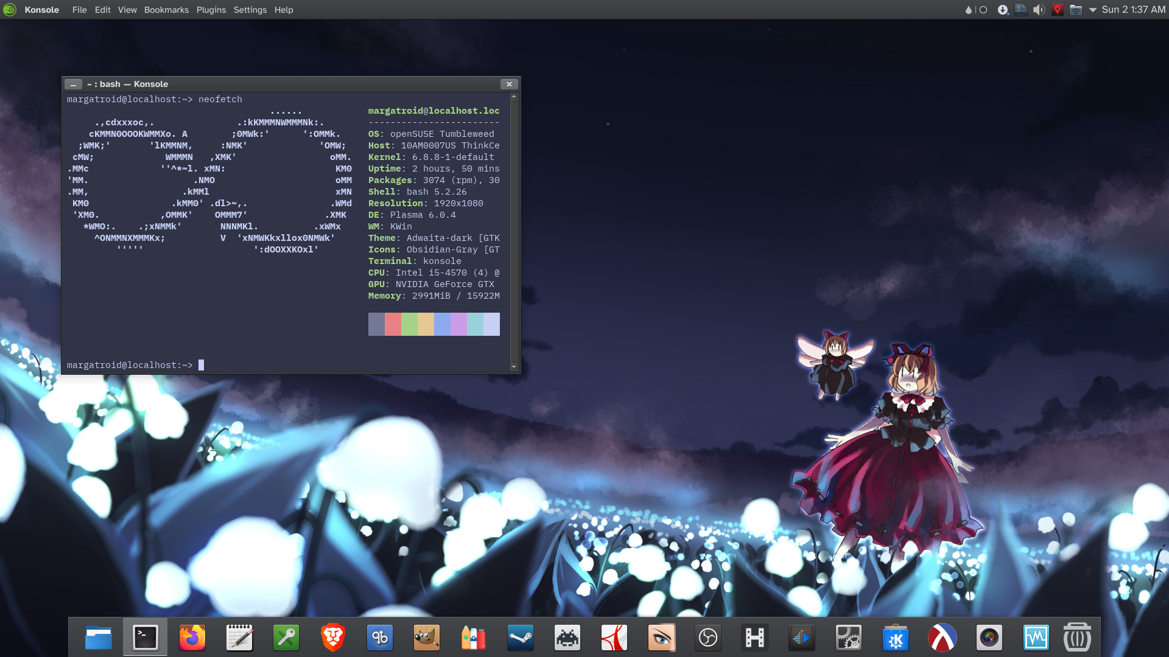Open the Settings menu
The image size is (1169, 657).
pyautogui.click(x=250, y=10)
